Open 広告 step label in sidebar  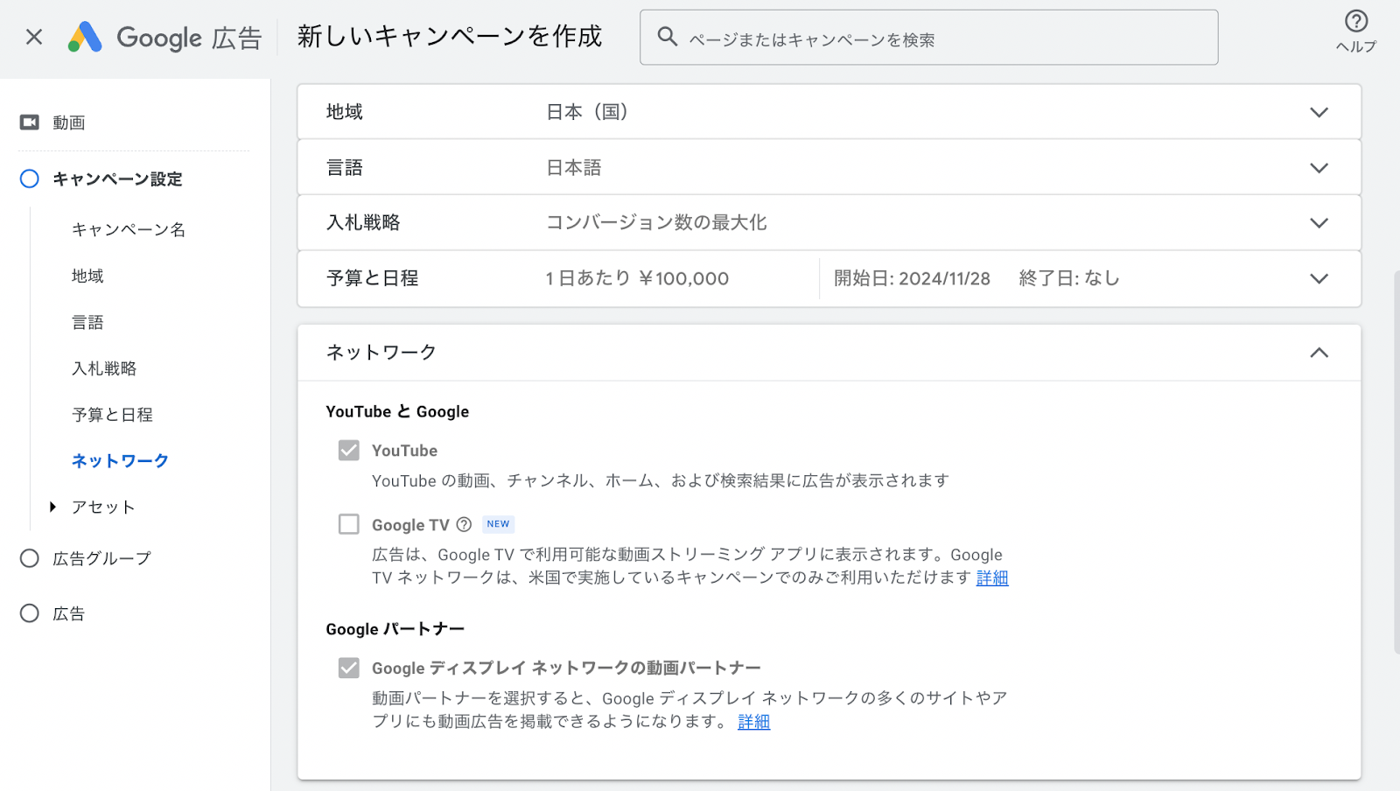[68, 613]
